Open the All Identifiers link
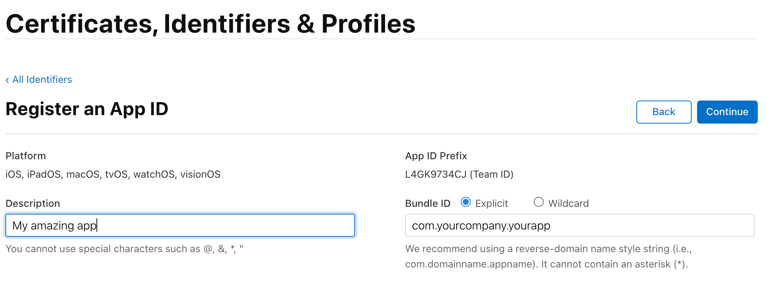This screenshot has height=307, width=767. click(x=42, y=79)
